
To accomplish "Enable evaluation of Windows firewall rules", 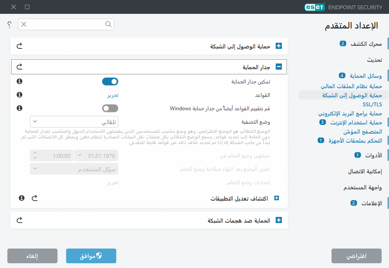I will [x=111, y=108].
